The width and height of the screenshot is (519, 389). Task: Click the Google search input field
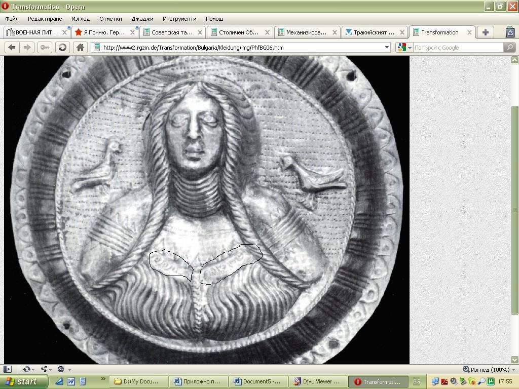(x=458, y=48)
